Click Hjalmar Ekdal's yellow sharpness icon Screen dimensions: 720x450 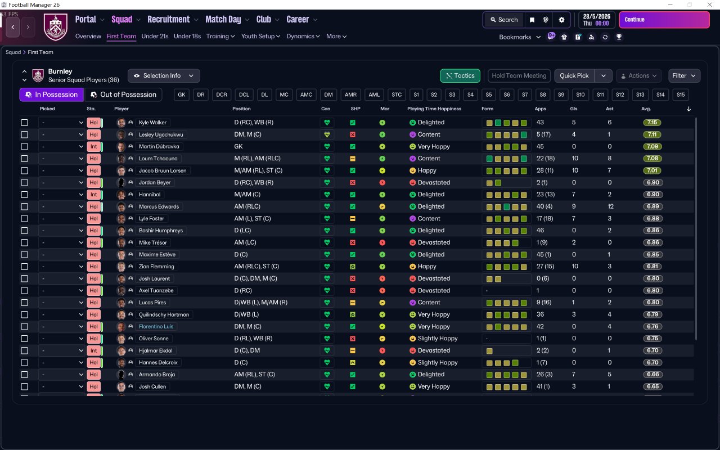click(x=353, y=350)
